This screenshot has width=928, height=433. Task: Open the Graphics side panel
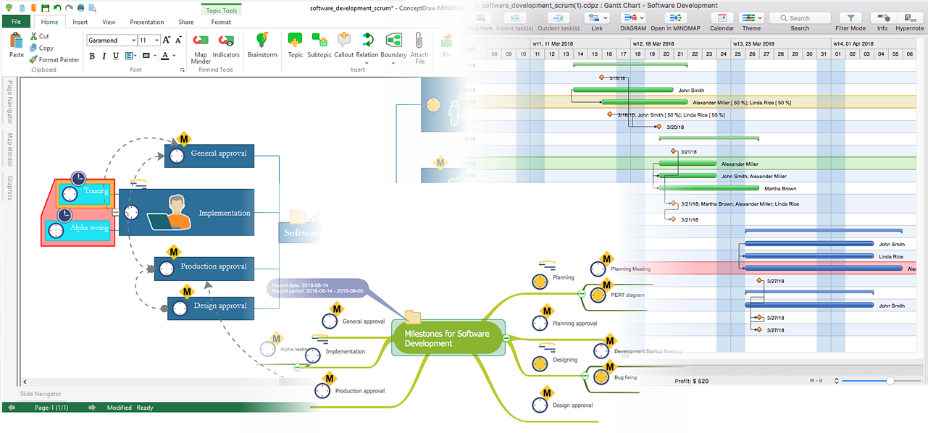pyautogui.click(x=10, y=188)
